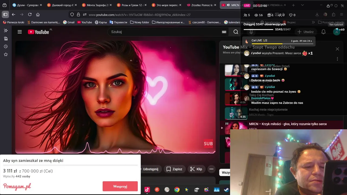Toggle the browser sidebar panel
This screenshot has height=195, width=347.
click(5, 15)
